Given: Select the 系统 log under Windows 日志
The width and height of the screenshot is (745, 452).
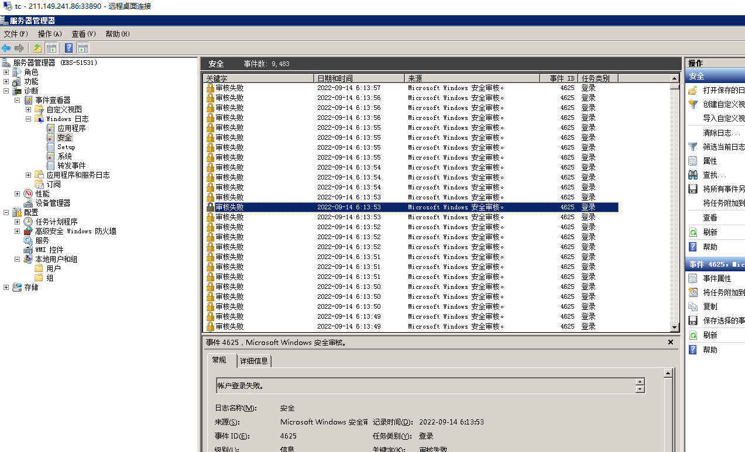Looking at the screenshot, I should coord(64,156).
